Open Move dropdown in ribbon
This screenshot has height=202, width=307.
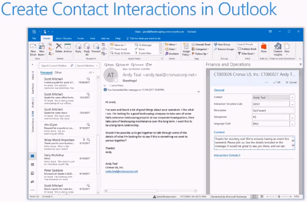pyautogui.click(x=171, y=45)
